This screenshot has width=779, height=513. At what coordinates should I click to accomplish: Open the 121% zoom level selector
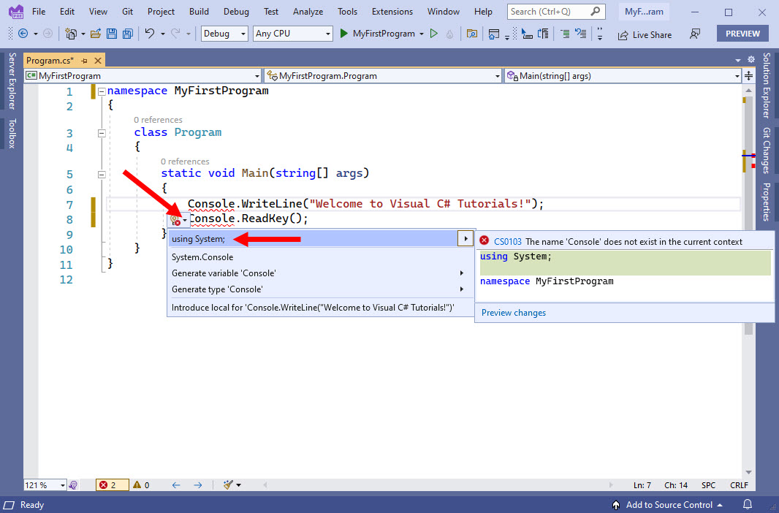click(45, 484)
